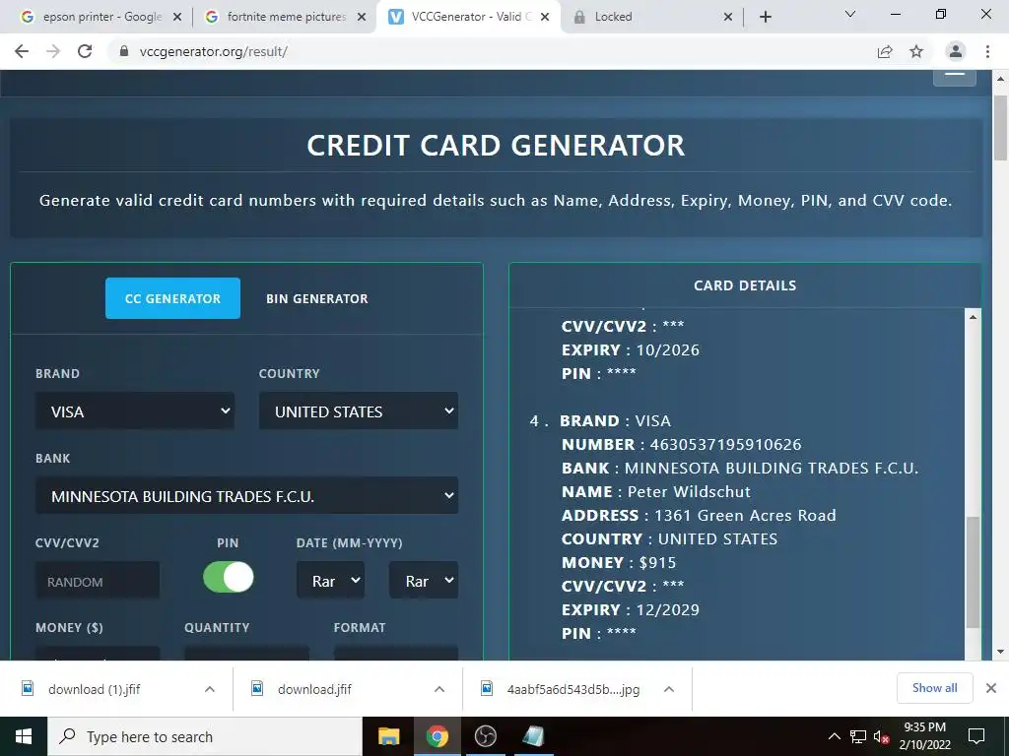Click the CARD DETAILS heading

click(x=745, y=285)
